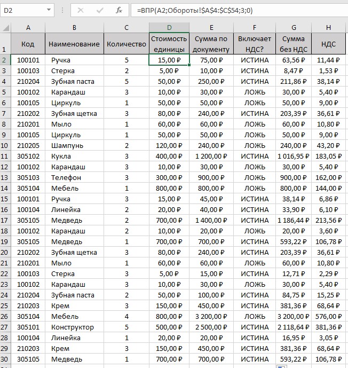Click value 120,00 ₽ in column D

[x=169, y=146]
